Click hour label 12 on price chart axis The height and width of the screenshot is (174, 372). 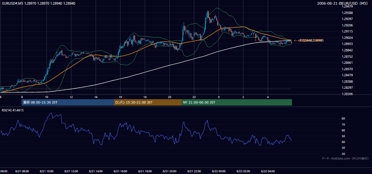click(71, 97)
